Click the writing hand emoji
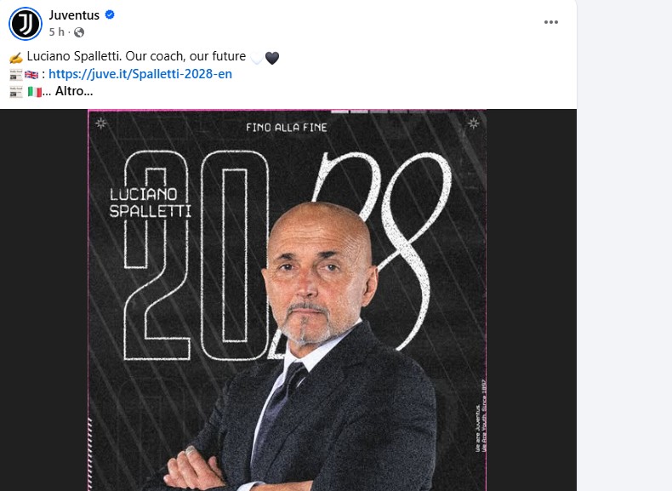This screenshot has height=491, width=672. [15, 57]
